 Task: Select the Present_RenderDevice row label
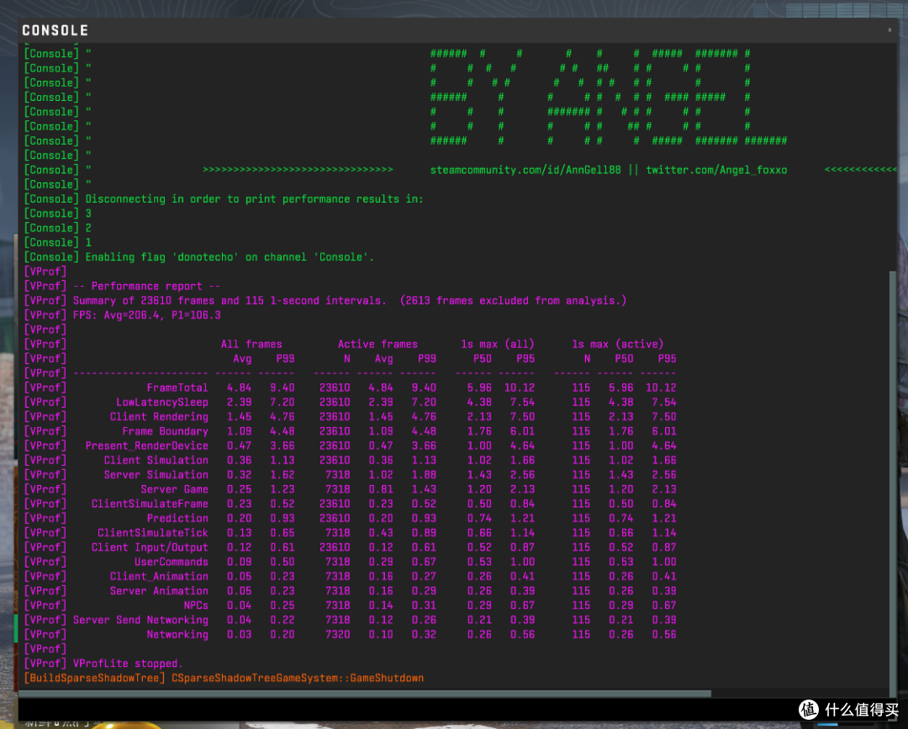(x=147, y=446)
